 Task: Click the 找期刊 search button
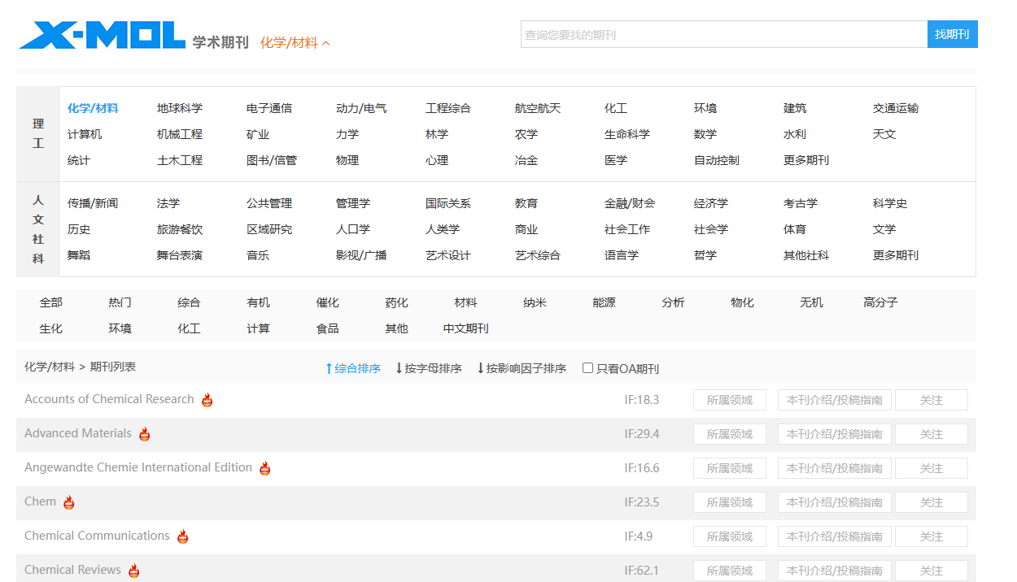coord(952,34)
